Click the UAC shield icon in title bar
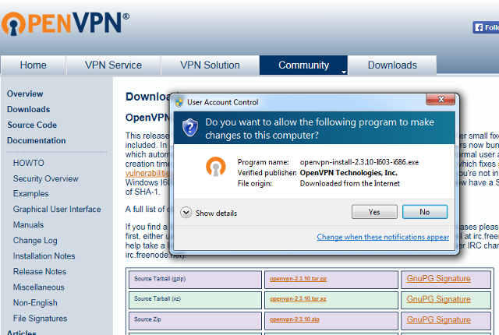Viewport: 499px width, 335px height. [179, 102]
